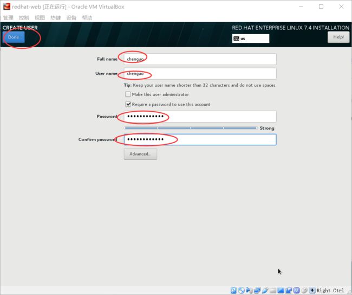Image resolution: width=352 pixels, height=295 pixels.
Task: Open the 帮助 menu
Action: (87, 18)
